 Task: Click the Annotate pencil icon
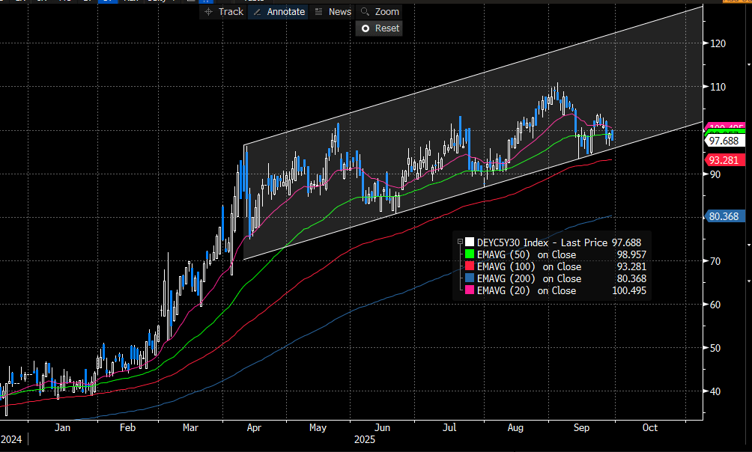(257, 12)
